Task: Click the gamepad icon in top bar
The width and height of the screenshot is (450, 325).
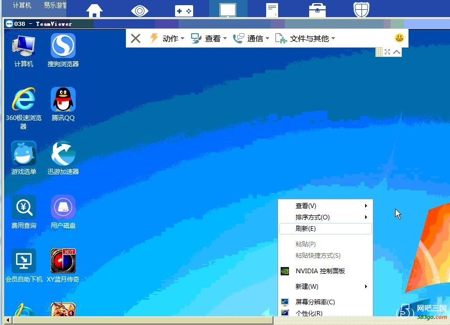Action: (x=184, y=11)
